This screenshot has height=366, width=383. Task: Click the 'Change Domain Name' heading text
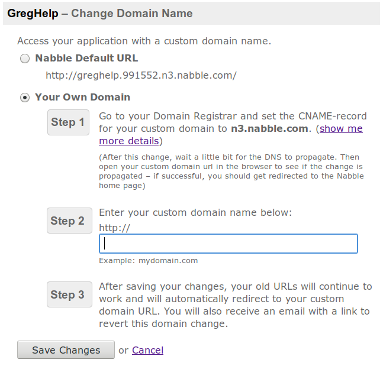(x=131, y=13)
